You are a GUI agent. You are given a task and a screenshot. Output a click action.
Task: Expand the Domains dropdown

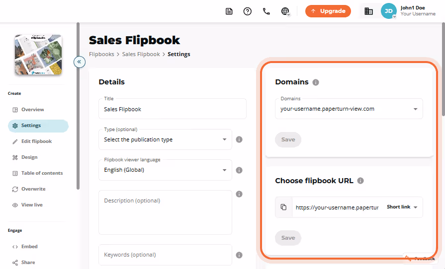point(349,109)
